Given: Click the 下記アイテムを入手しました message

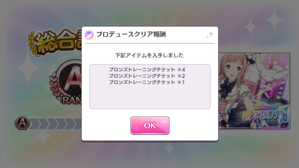Looking at the screenshot, I should pyautogui.click(x=149, y=55).
